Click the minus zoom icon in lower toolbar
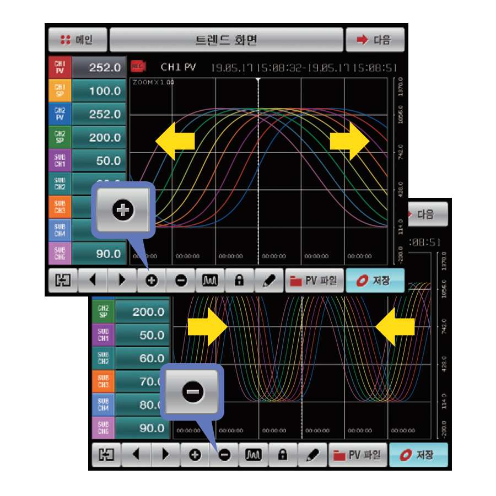Screen dimensions: 496x496 click(224, 455)
